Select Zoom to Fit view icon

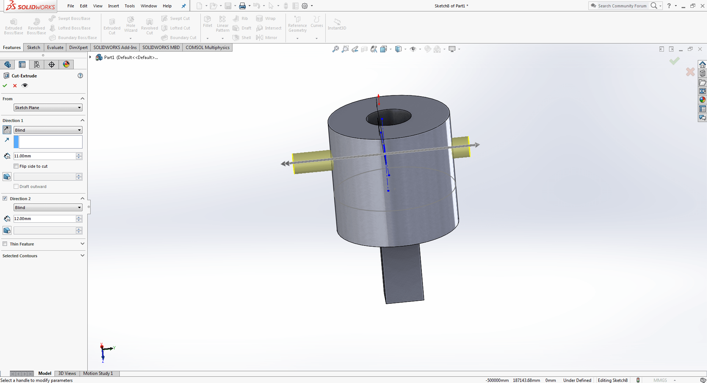coord(335,49)
